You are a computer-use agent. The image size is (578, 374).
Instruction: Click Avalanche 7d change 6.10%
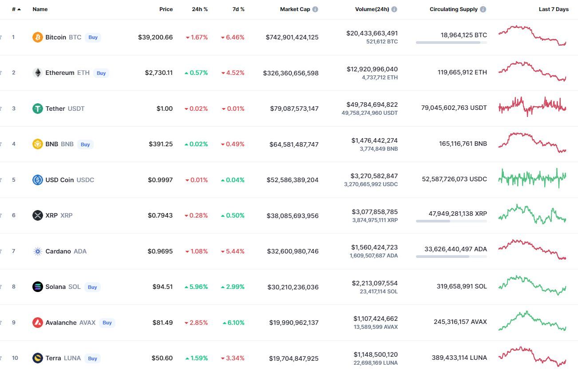click(234, 323)
